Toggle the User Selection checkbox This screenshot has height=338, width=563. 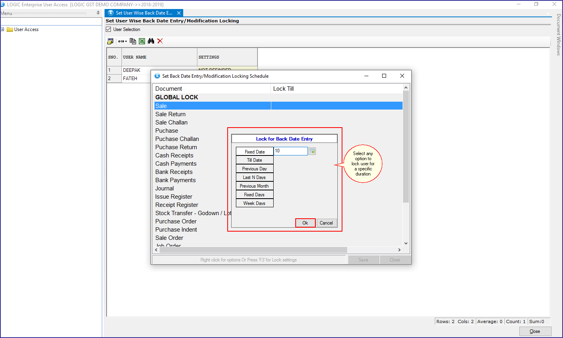tap(109, 29)
